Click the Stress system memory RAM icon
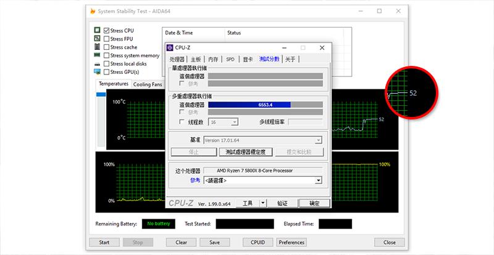The image size is (494, 255). (x=98, y=55)
